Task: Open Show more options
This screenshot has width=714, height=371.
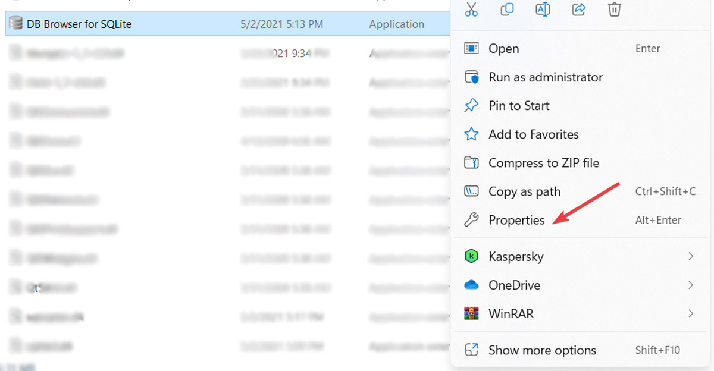Action: click(x=542, y=350)
